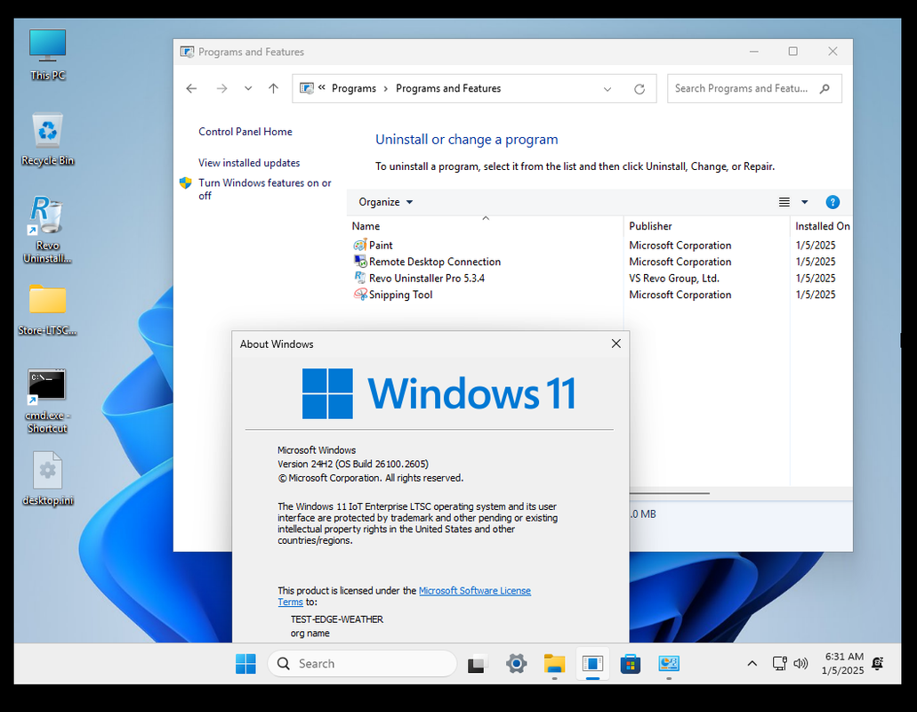The width and height of the screenshot is (917, 712).
Task: Open Control Panel Home link
Action: click(245, 132)
